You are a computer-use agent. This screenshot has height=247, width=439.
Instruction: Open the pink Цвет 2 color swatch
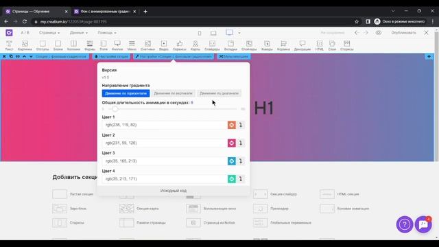pyautogui.click(x=232, y=143)
